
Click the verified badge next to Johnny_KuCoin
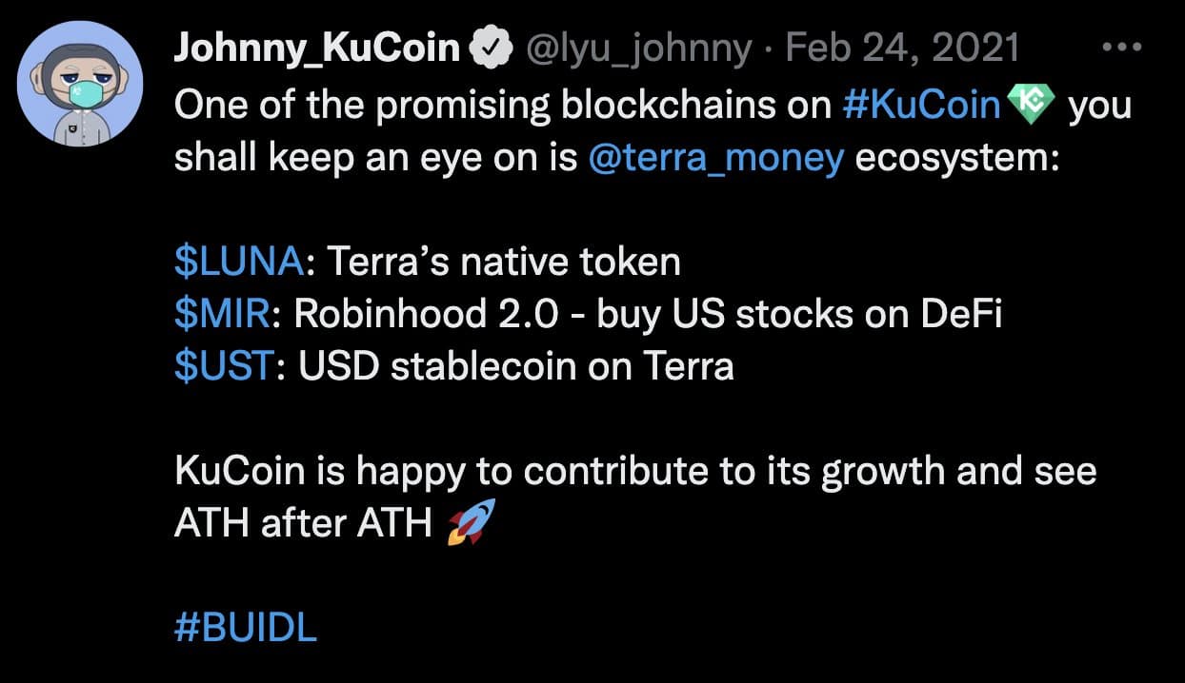[x=490, y=49]
